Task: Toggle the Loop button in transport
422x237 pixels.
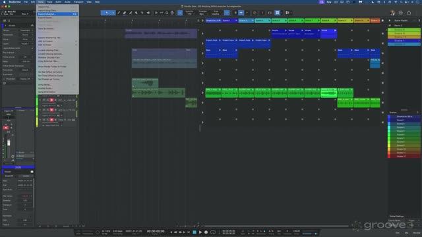Action: tap(213, 232)
